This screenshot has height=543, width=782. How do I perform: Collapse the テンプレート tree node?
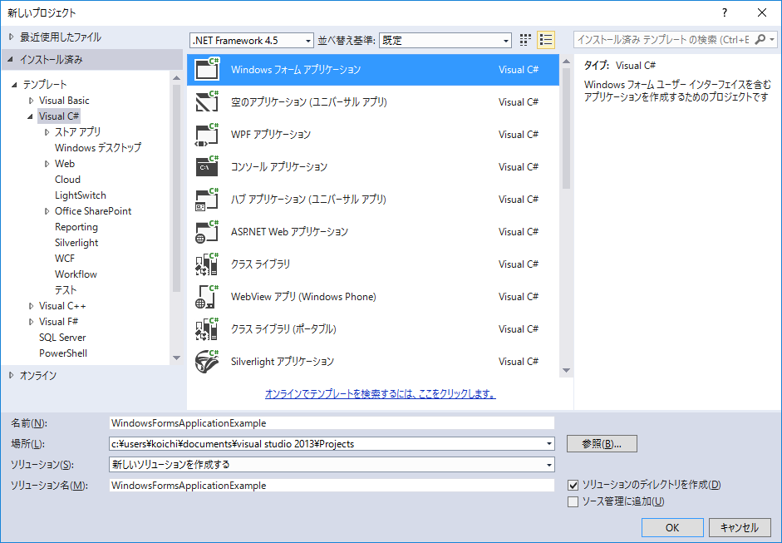point(14,85)
